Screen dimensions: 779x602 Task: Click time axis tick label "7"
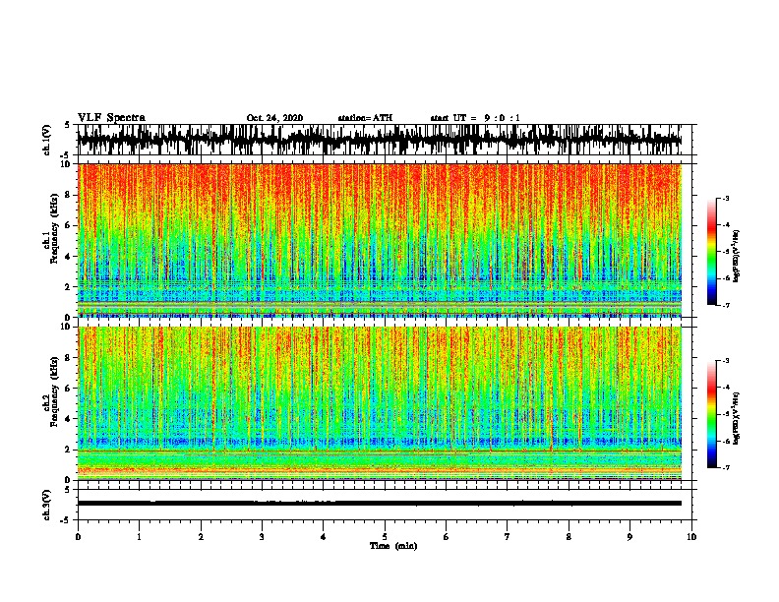coord(508,537)
